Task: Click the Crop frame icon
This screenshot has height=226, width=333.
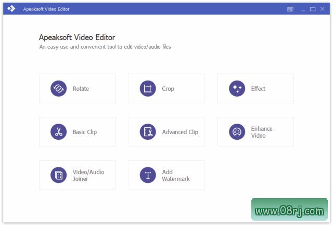Action: 148,88
